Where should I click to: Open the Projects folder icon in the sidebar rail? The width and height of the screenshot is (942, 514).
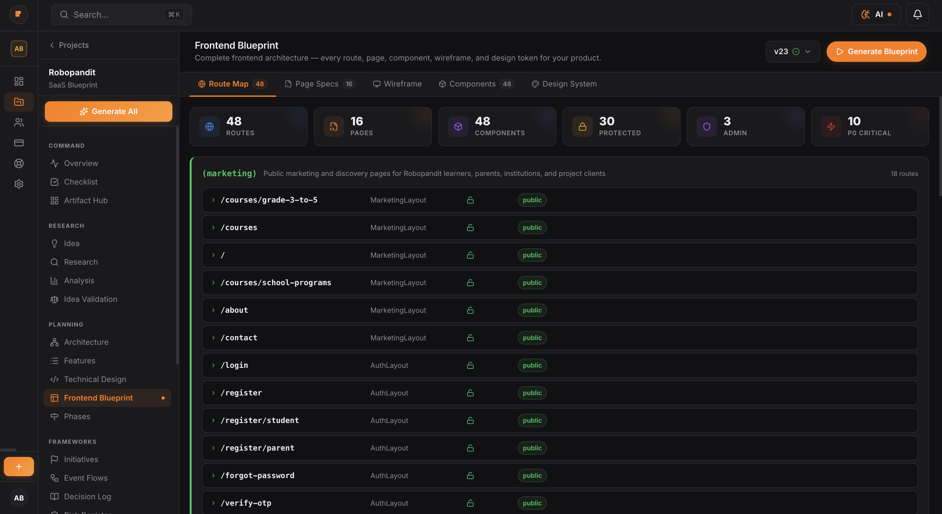(x=19, y=102)
